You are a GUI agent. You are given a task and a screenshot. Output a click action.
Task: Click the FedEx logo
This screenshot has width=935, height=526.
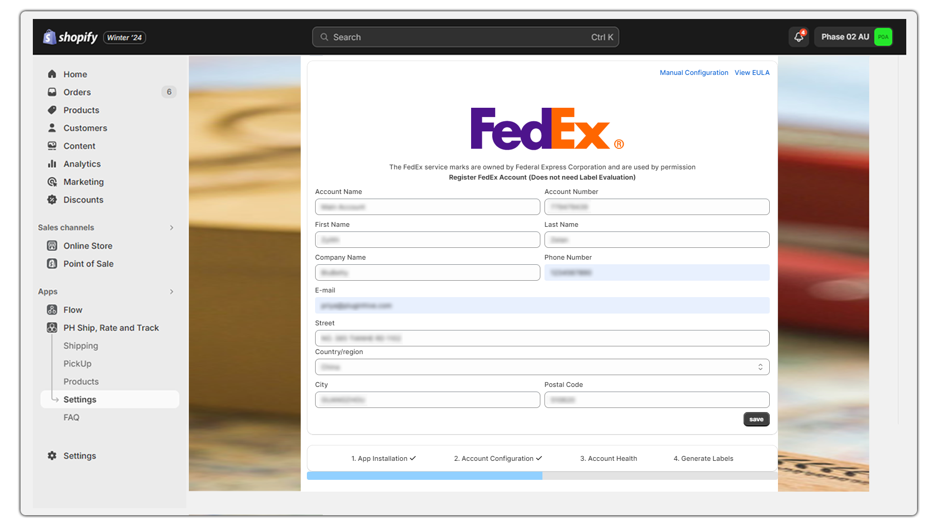click(547, 129)
